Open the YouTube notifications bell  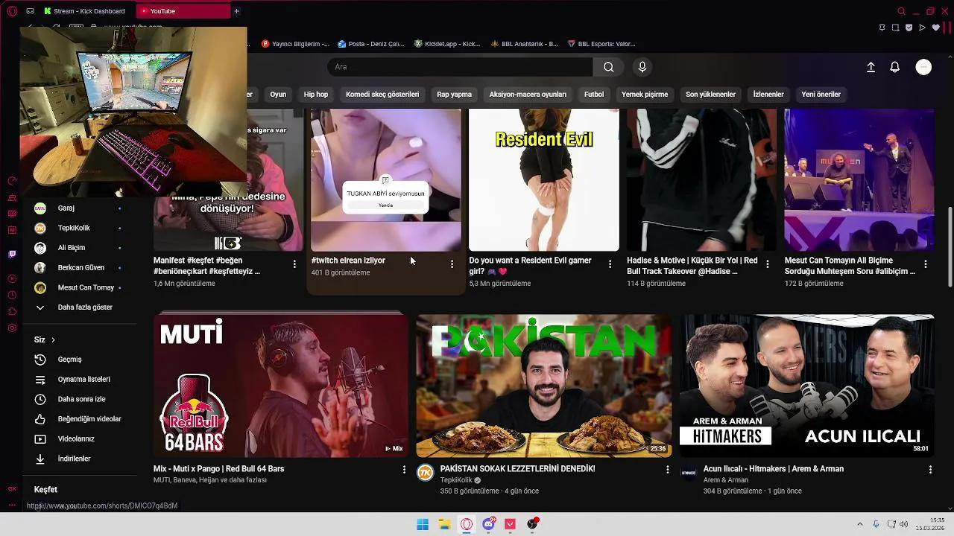tap(894, 67)
